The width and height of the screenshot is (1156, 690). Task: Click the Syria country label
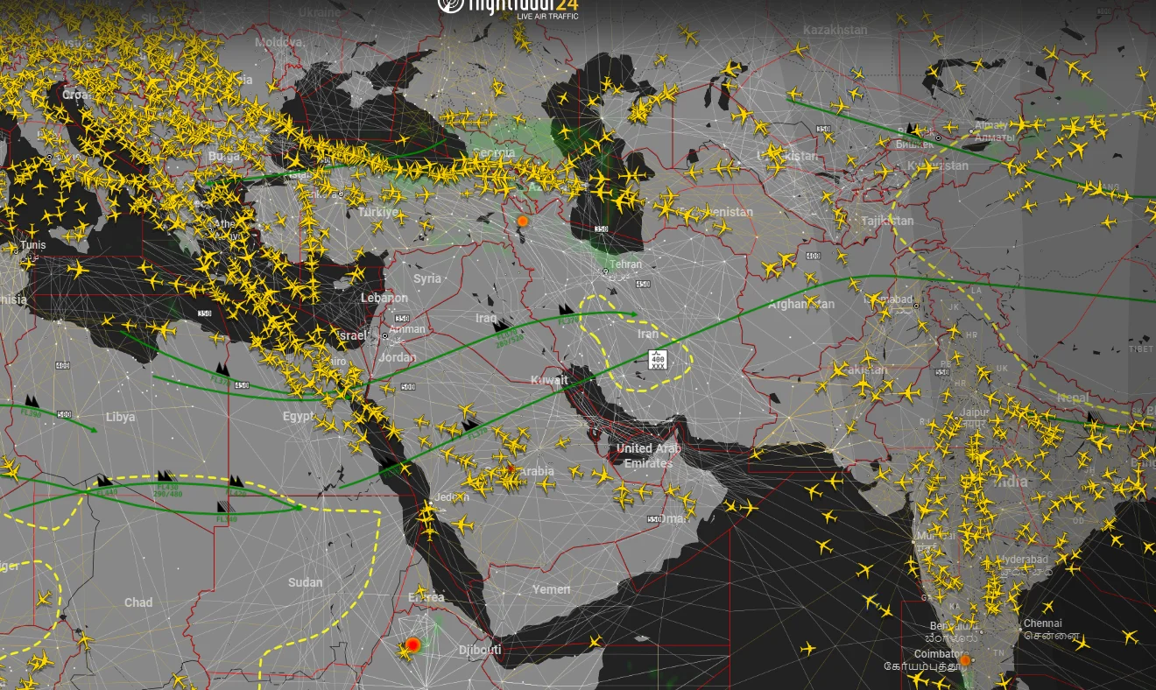[427, 278]
